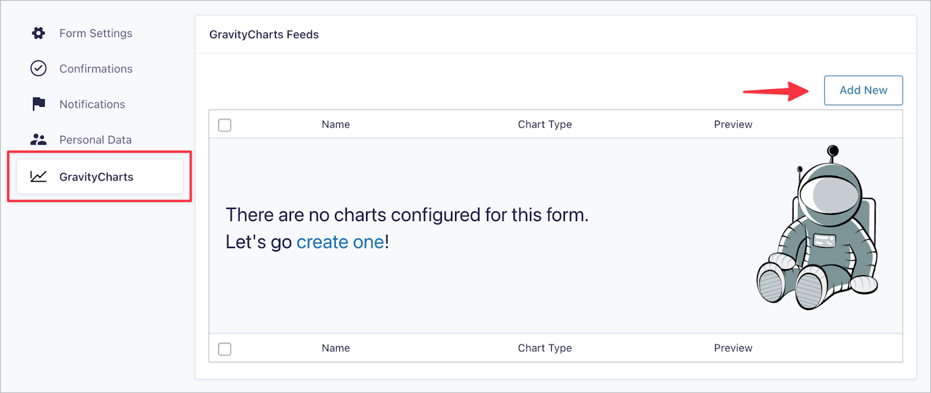
Task: Go to the Confirmations settings page
Action: tap(95, 69)
